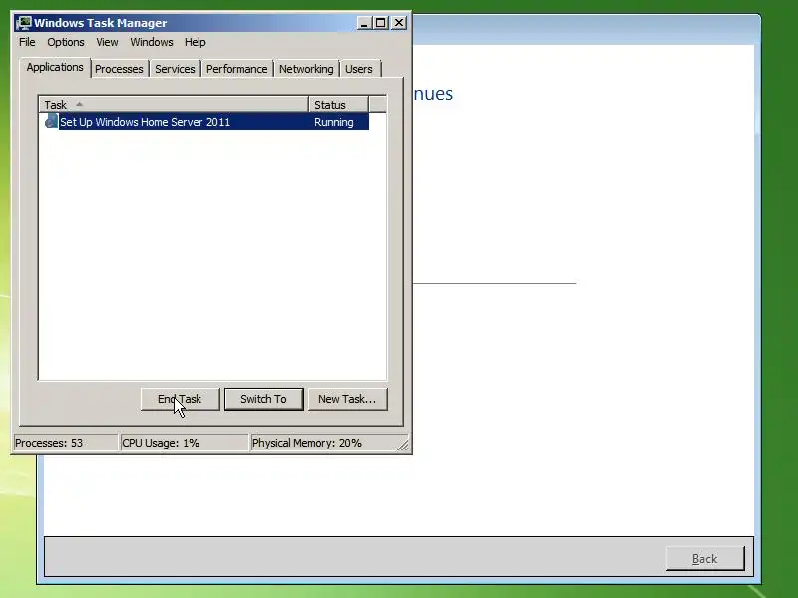Open the View menu
The image size is (798, 598).
(x=107, y=42)
